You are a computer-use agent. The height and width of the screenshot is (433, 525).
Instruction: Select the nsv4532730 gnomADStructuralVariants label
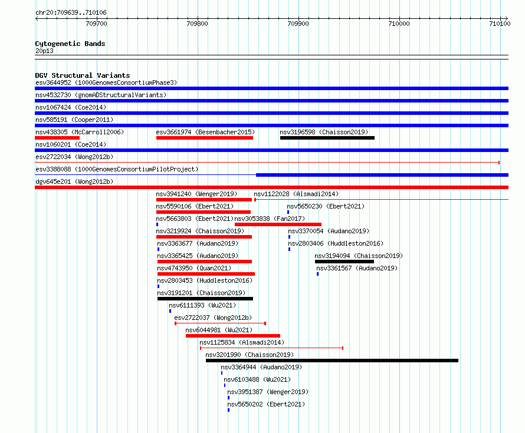101,95
